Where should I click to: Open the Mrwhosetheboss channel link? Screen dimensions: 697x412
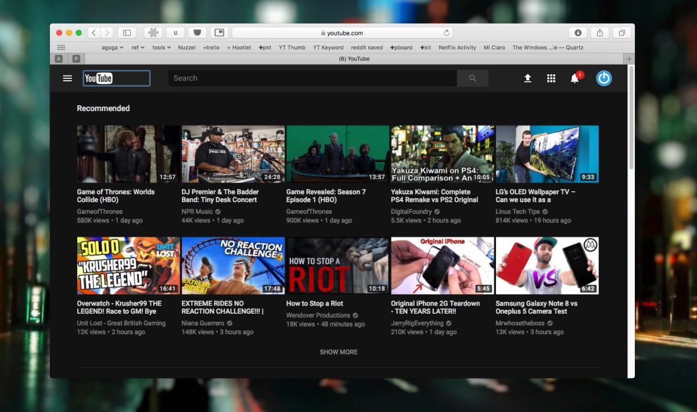point(520,324)
